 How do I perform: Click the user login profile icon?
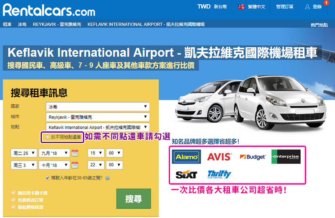tap(307, 7)
